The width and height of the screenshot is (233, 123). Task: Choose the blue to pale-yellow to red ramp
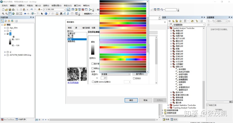123,28
